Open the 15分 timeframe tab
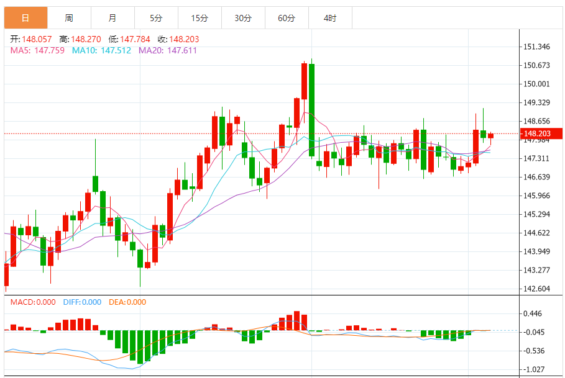The width and height of the screenshot is (565, 378). click(200, 17)
